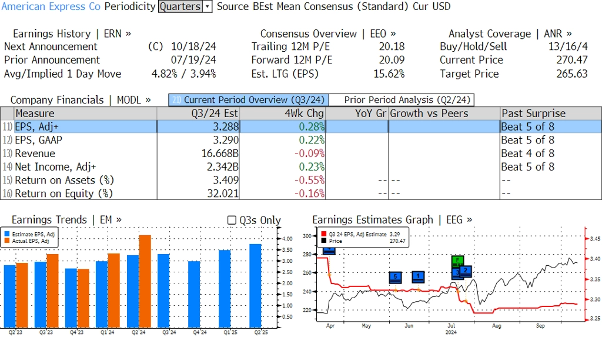Click the Return on Equity estimate 32.021
602x337 pixels.
223,193
